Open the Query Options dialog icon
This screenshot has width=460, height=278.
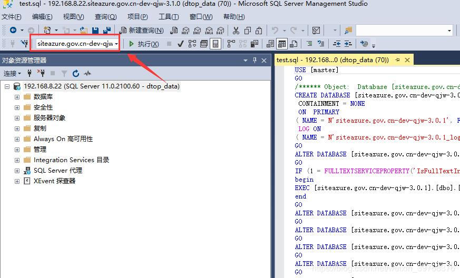(204, 44)
